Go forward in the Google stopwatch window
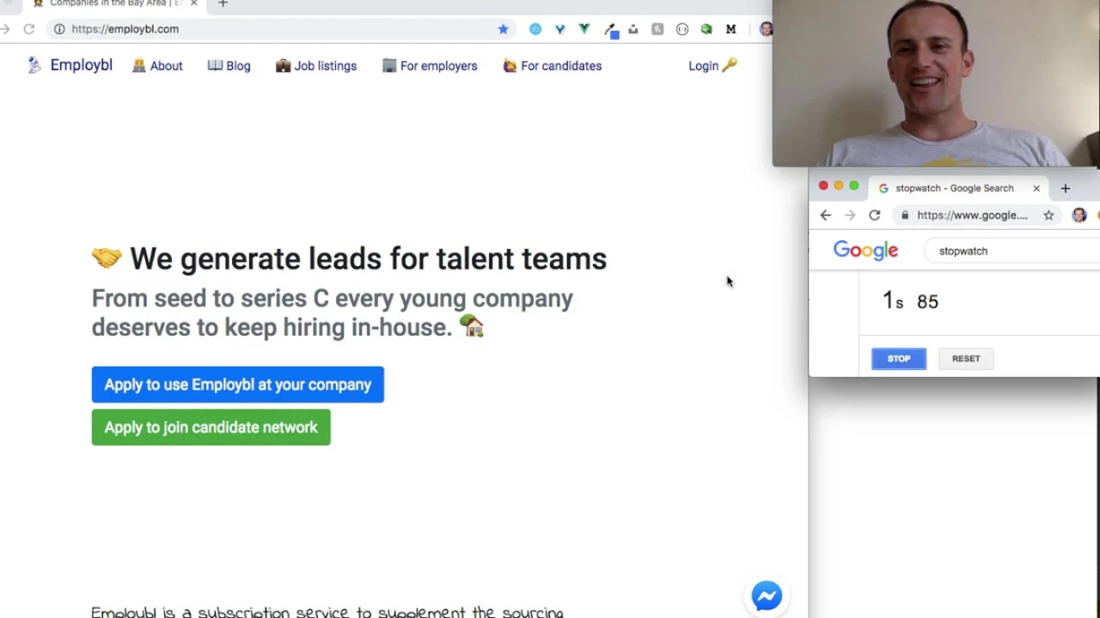Screen dimensions: 1100x618 tap(850, 215)
